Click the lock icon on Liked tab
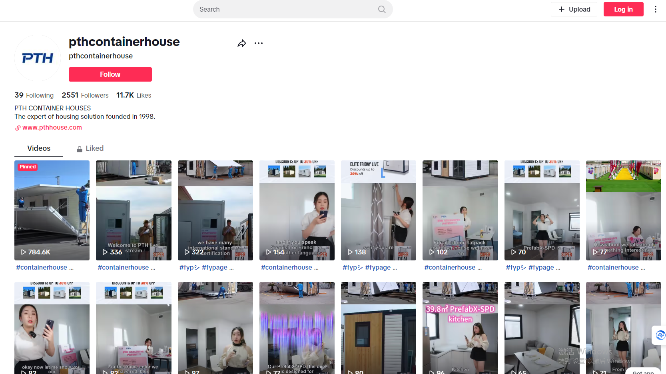666x374 pixels. coord(80,149)
